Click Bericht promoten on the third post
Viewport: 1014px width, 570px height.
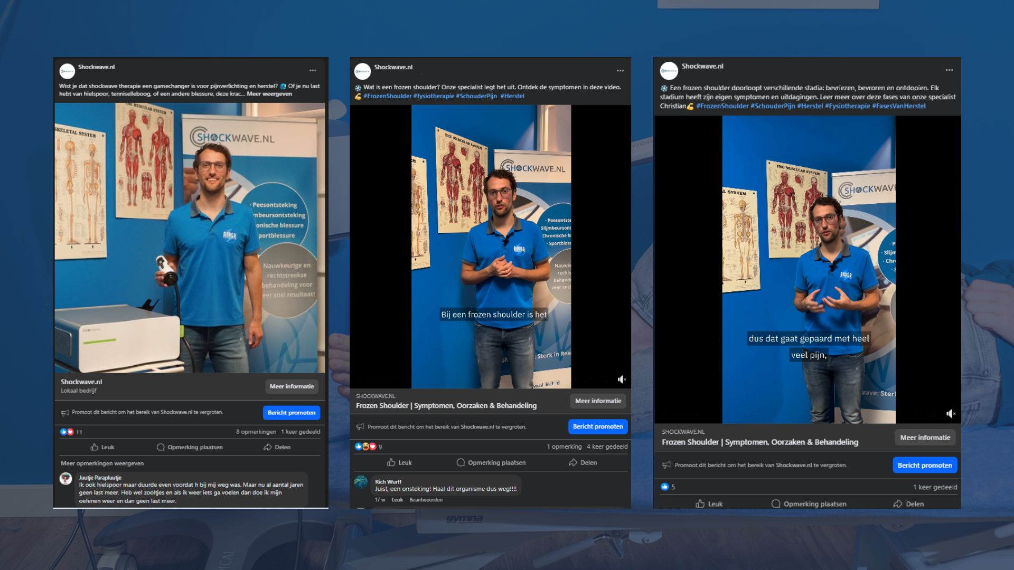click(x=925, y=465)
